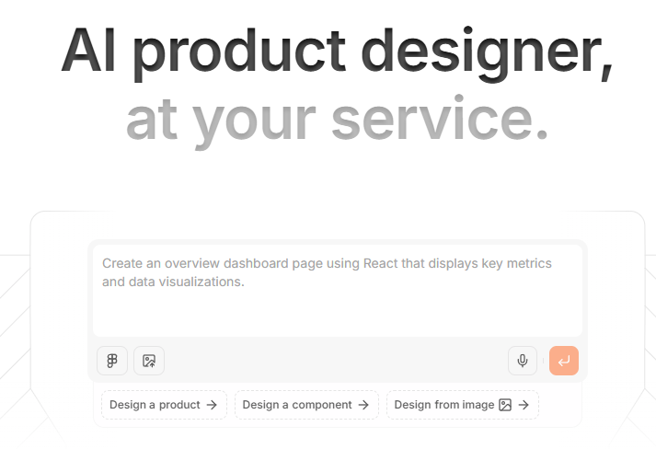Click the placeholder line 'and data visualizations.'

pos(173,282)
